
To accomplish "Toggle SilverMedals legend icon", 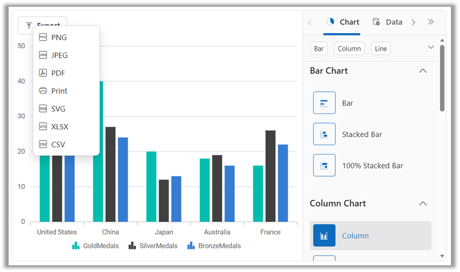I will [132, 246].
